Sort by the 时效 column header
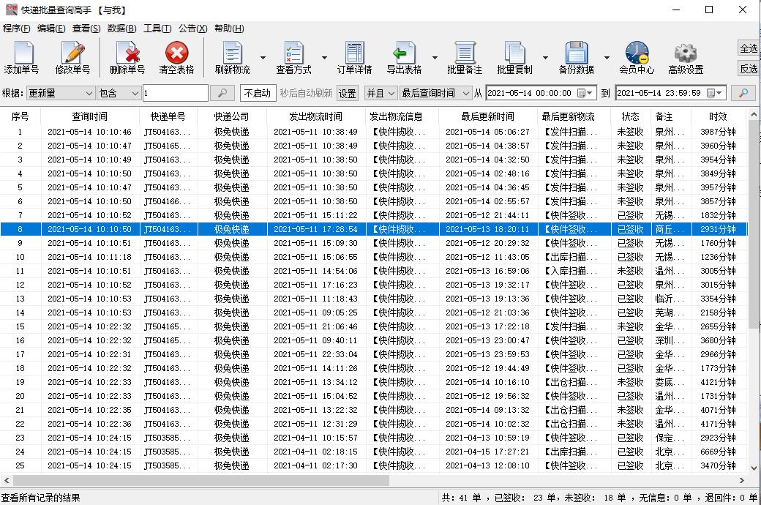 (x=718, y=116)
